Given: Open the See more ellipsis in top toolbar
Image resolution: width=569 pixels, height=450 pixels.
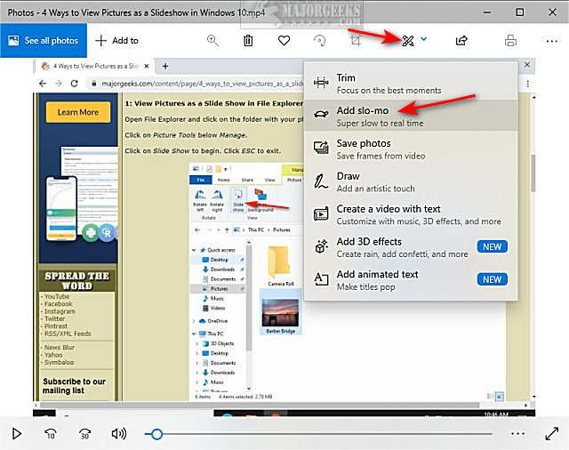Looking at the screenshot, I should (x=551, y=41).
